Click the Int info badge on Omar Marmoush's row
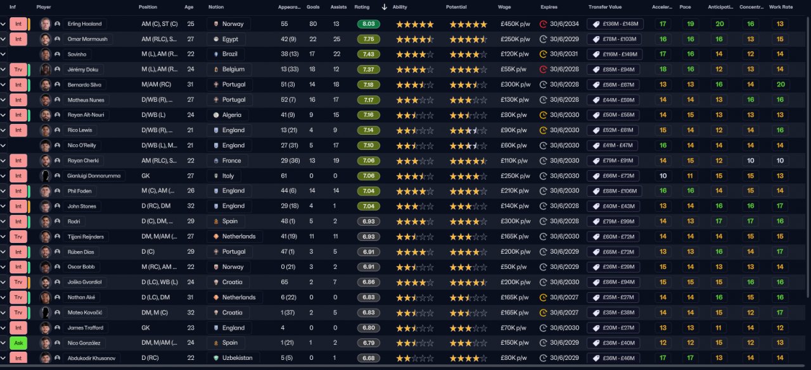The image size is (811, 370). [18, 39]
